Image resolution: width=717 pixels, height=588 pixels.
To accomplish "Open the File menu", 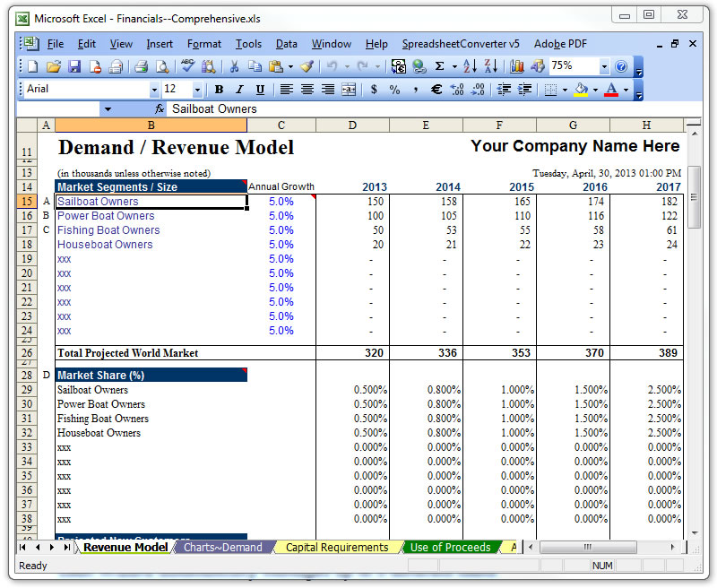I will coord(56,44).
